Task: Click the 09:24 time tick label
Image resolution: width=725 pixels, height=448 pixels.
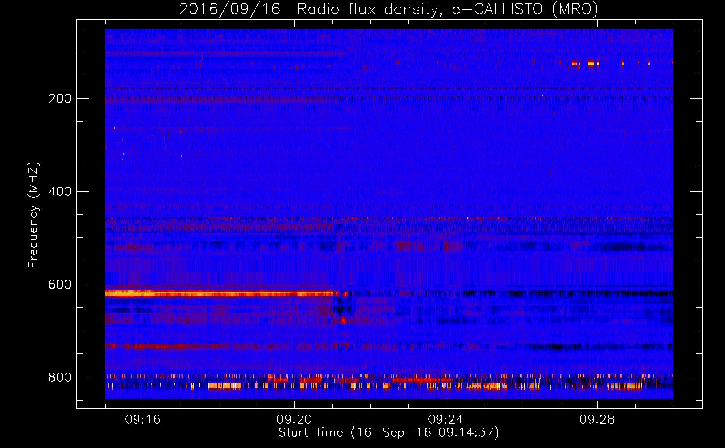Action: click(446, 420)
